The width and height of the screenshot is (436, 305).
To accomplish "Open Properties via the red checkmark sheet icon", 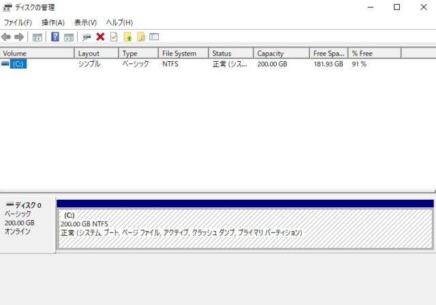I will [114, 37].
